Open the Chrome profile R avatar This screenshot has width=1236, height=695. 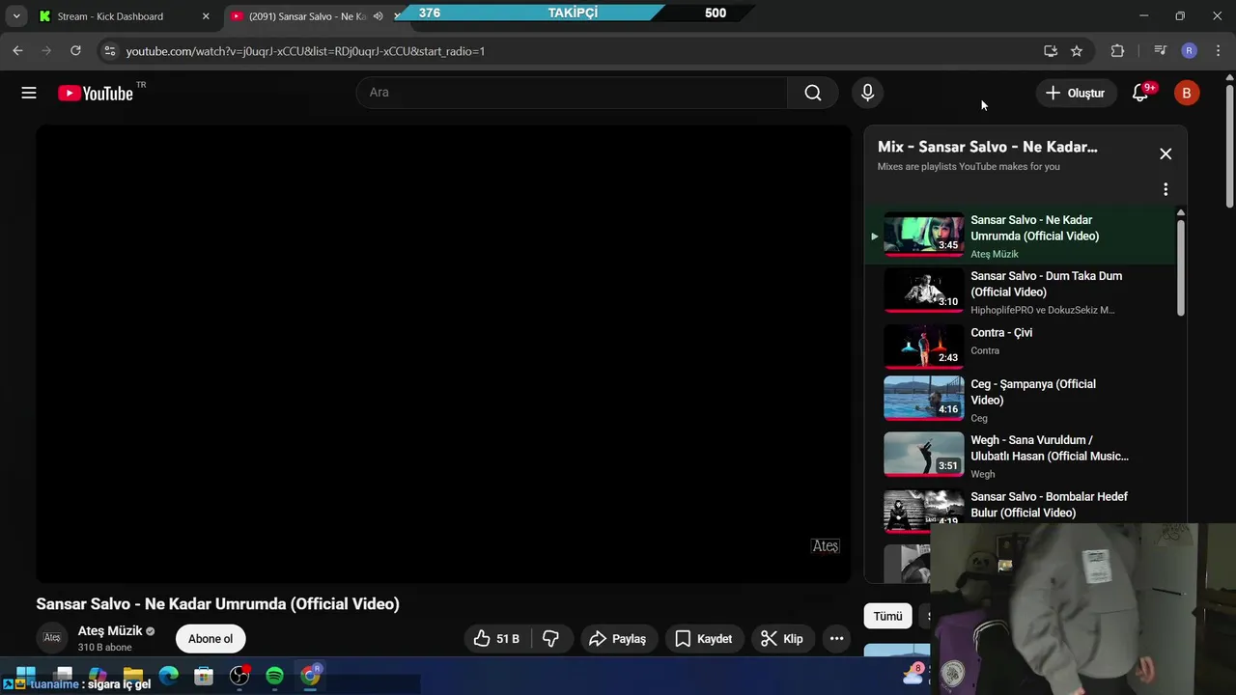(1190, 51)
